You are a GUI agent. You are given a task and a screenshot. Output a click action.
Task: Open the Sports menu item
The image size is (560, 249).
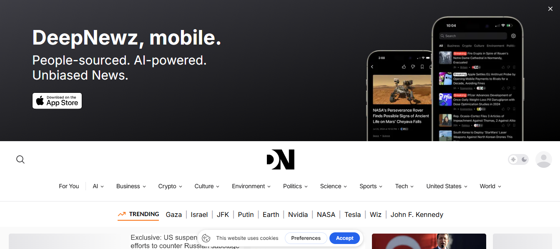371,186
